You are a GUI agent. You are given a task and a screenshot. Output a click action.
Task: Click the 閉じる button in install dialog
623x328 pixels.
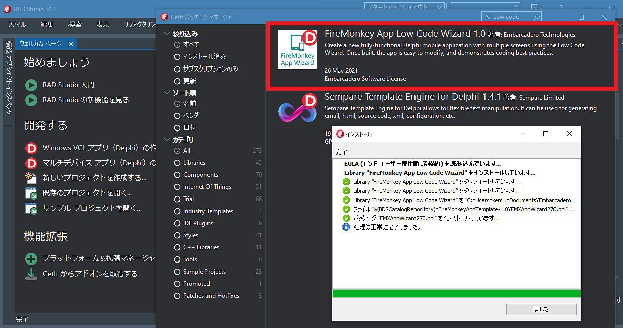(541, 309)
